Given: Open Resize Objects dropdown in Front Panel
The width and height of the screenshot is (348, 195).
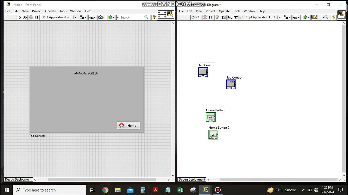Looking at the screenshot, I should [101, 17].
